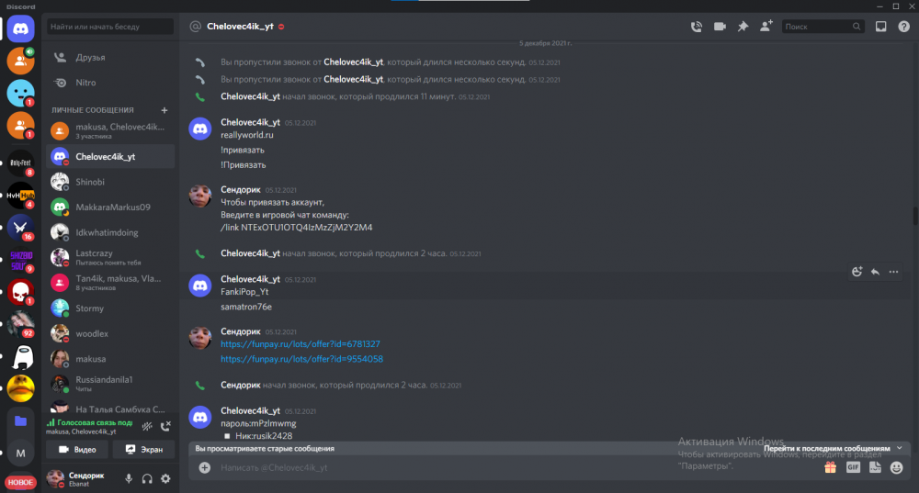Open the Among Us crewmate server

click(20, 356)
